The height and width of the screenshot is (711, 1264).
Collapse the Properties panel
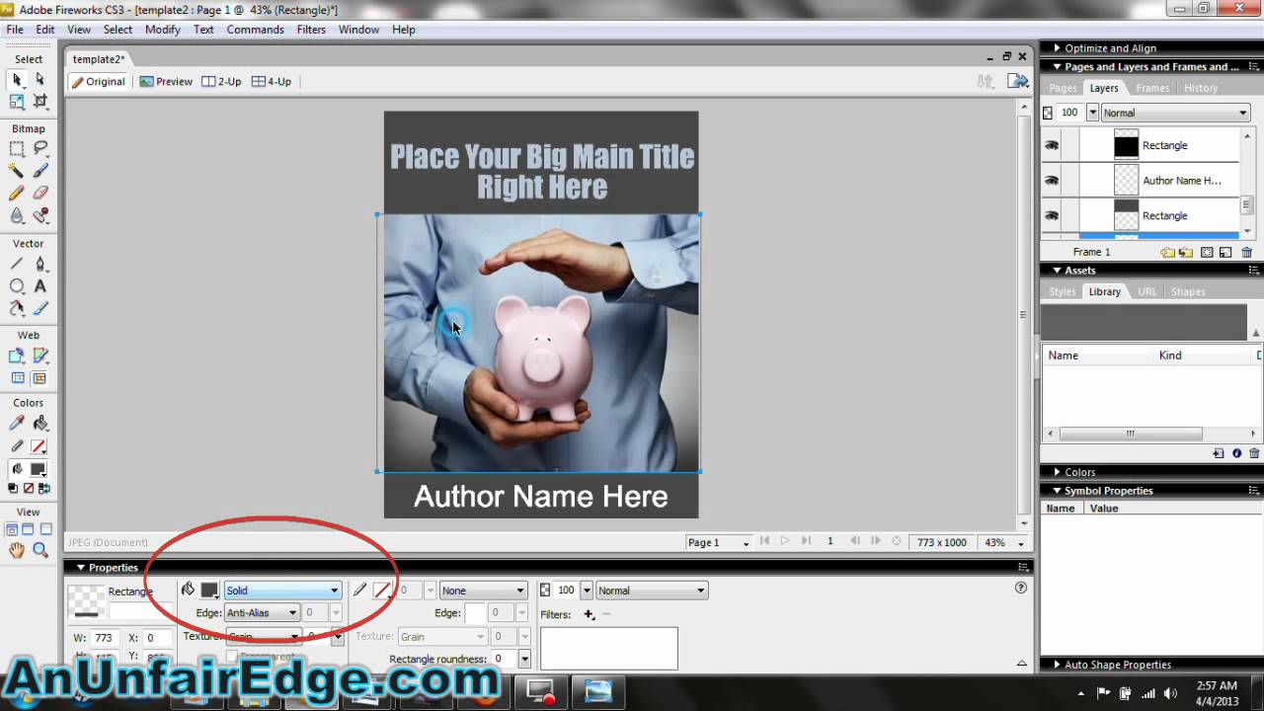pos(81,568)
